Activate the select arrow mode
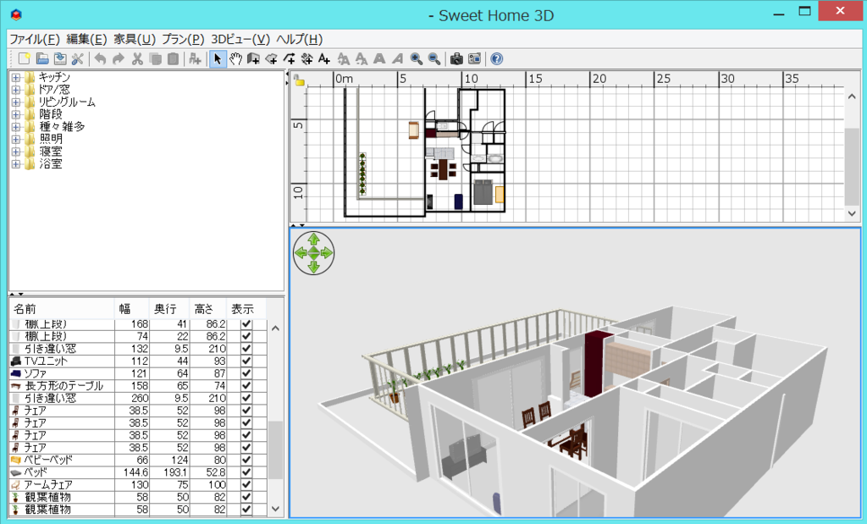The width and height of the screenshot is (867, 524). click(x=218, y=58)
